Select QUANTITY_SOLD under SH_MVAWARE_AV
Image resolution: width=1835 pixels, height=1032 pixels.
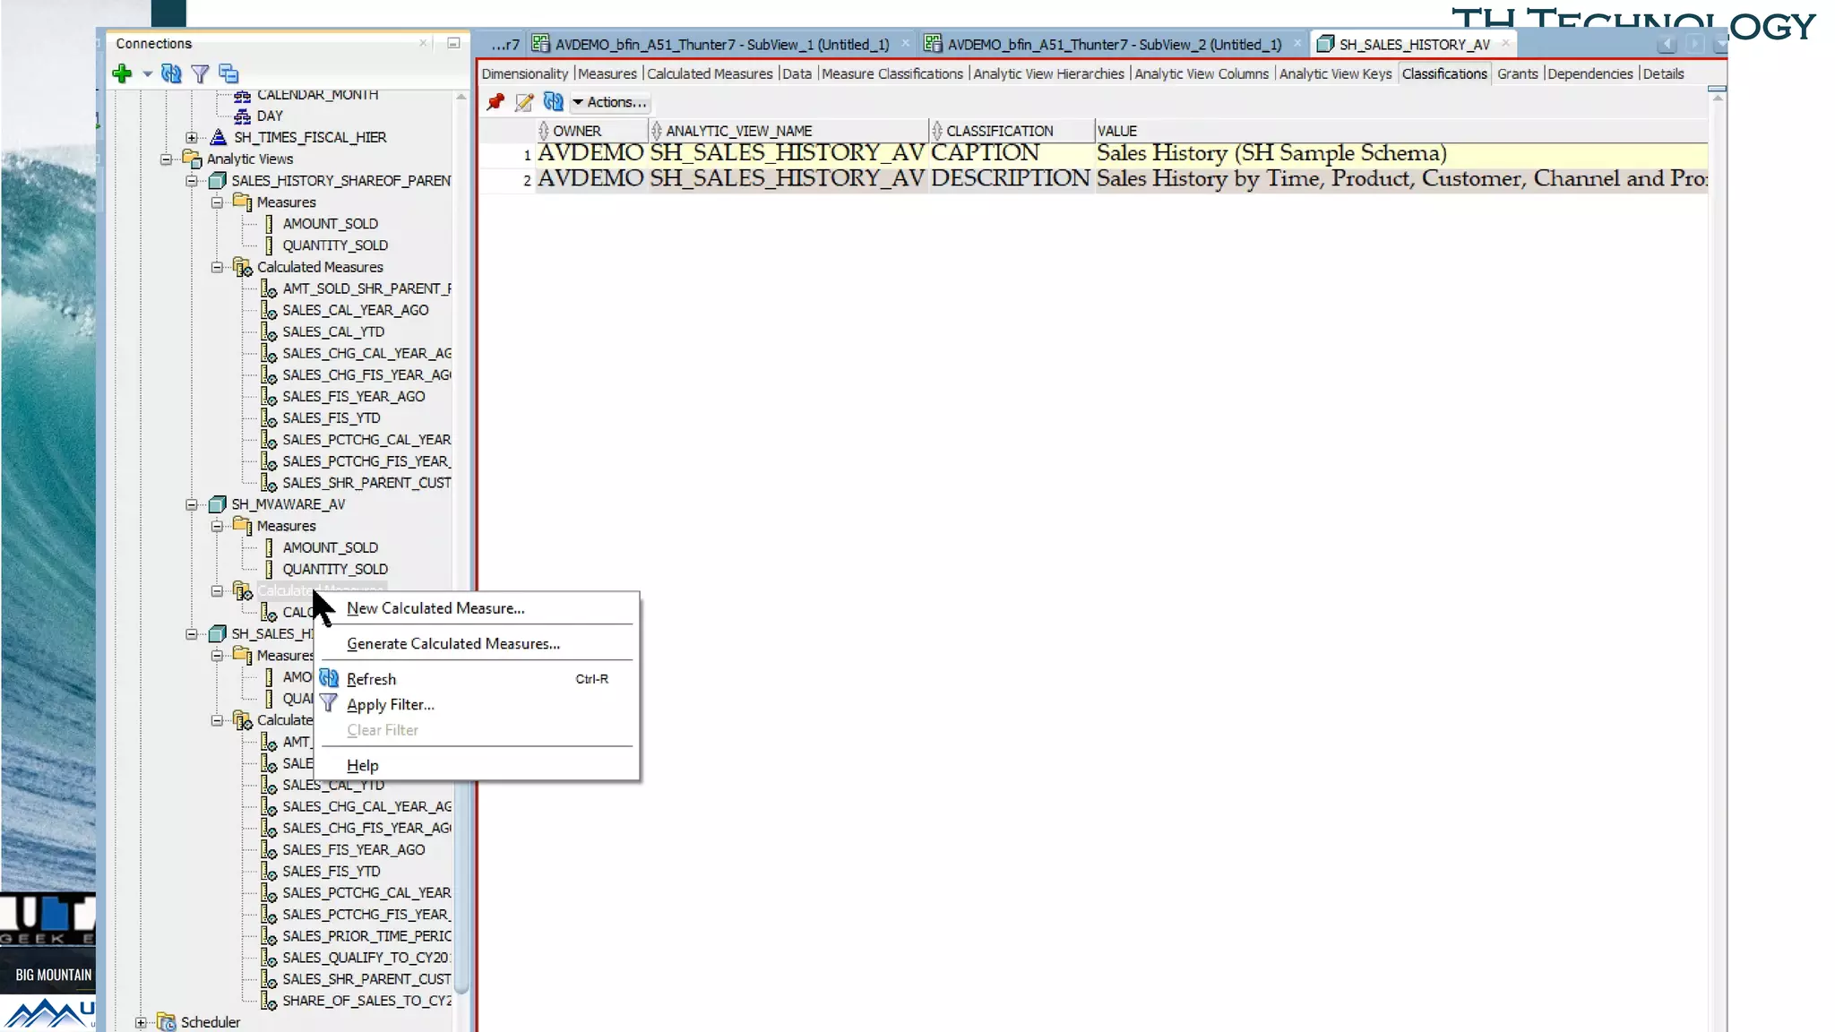[335, 569]
